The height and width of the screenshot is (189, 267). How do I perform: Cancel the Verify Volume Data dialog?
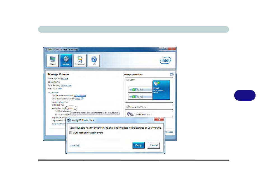[x=154, y=145]
